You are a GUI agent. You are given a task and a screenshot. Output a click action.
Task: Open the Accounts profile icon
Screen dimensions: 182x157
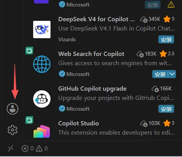coord(12,109)
